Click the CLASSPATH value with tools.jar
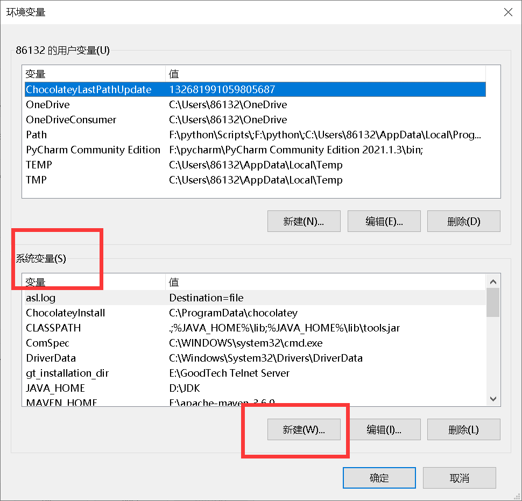The image size is (522, 501). pyautogui.click(x=285, y=328)
